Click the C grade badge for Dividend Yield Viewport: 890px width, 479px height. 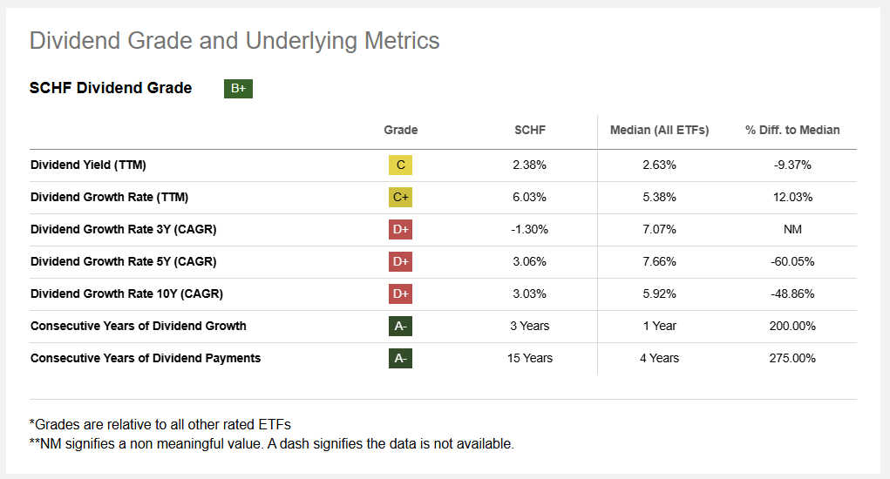[401, 165]
